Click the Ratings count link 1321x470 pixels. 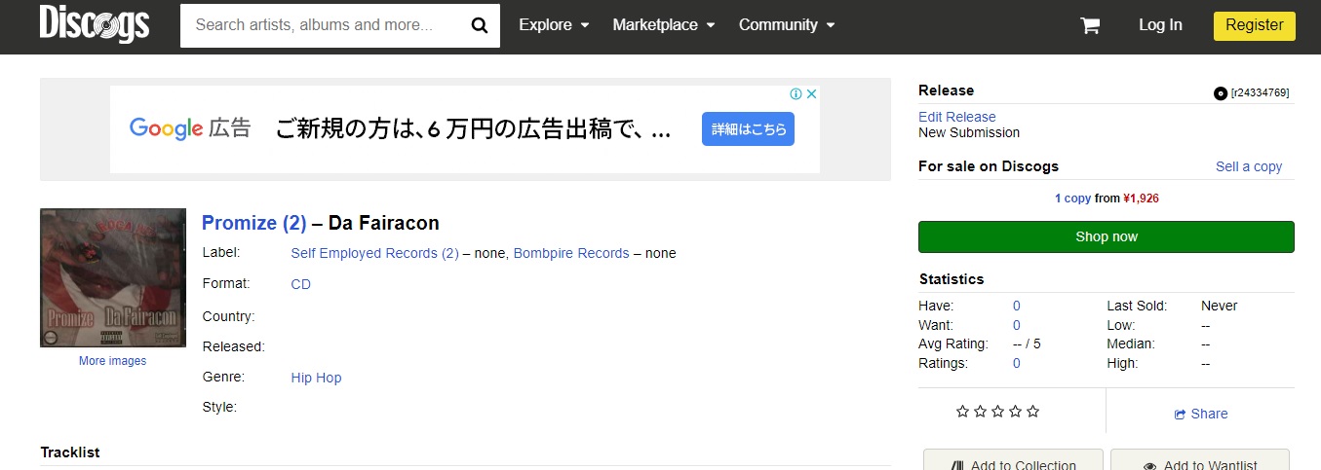click(1017, 363)
